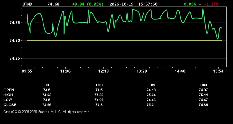Click the 12:19 time axis label
The height and width of the screenshot is (124, 233).
[103, 71]
